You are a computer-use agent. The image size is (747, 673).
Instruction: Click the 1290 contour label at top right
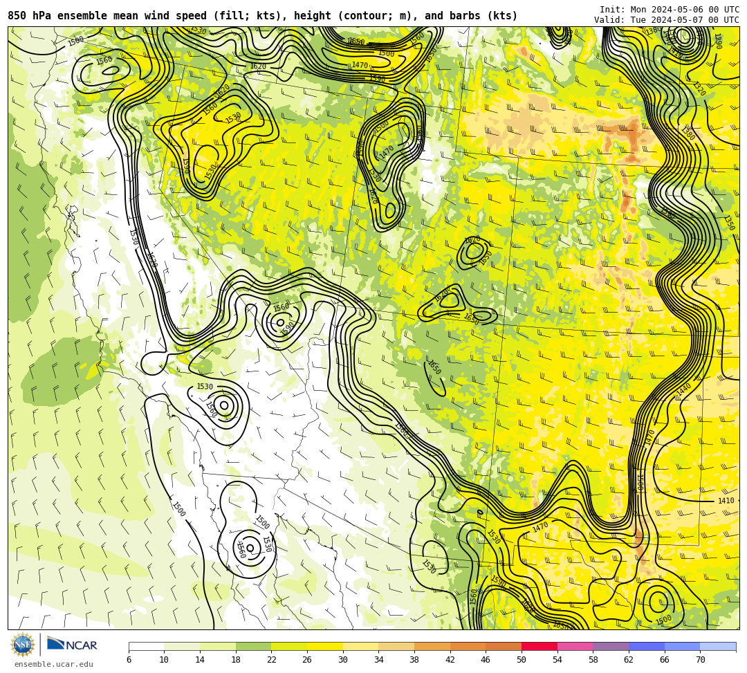point(719,41)
